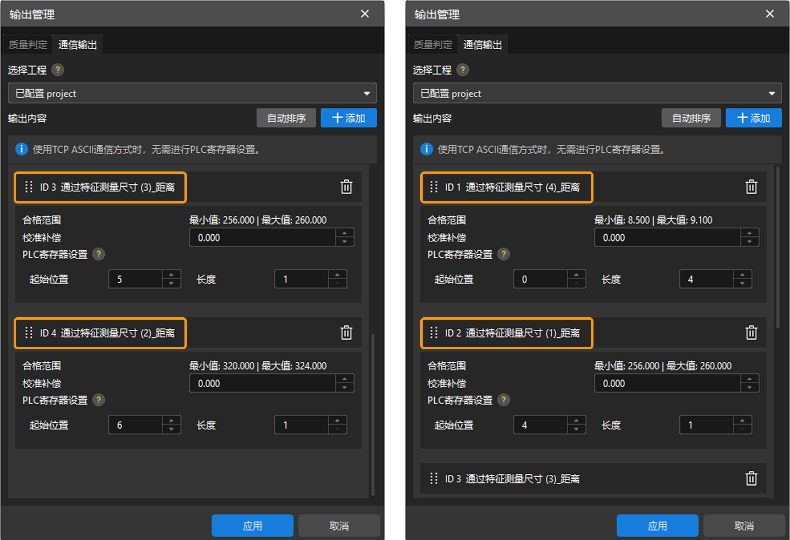
Task: Delete the ID 4 output item
Action: point(345,332)
